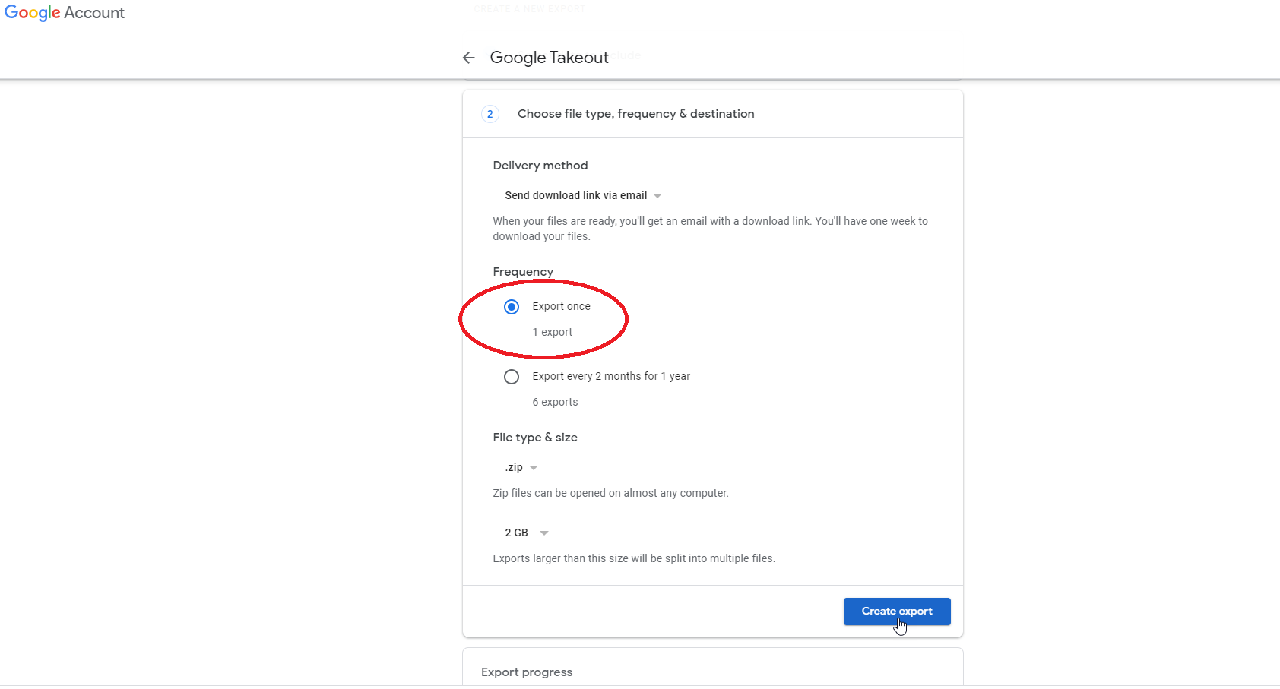Click the Google Takeout page title
Viewport: 1280px width, 689px height.
click(550, 58)
